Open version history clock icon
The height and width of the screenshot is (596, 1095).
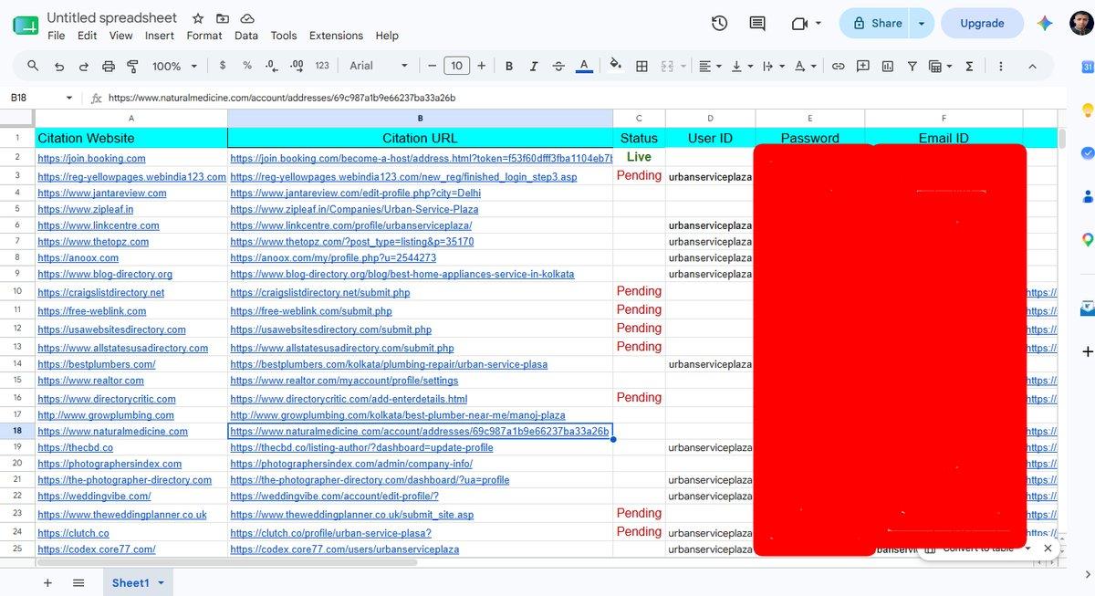[719, 23]
